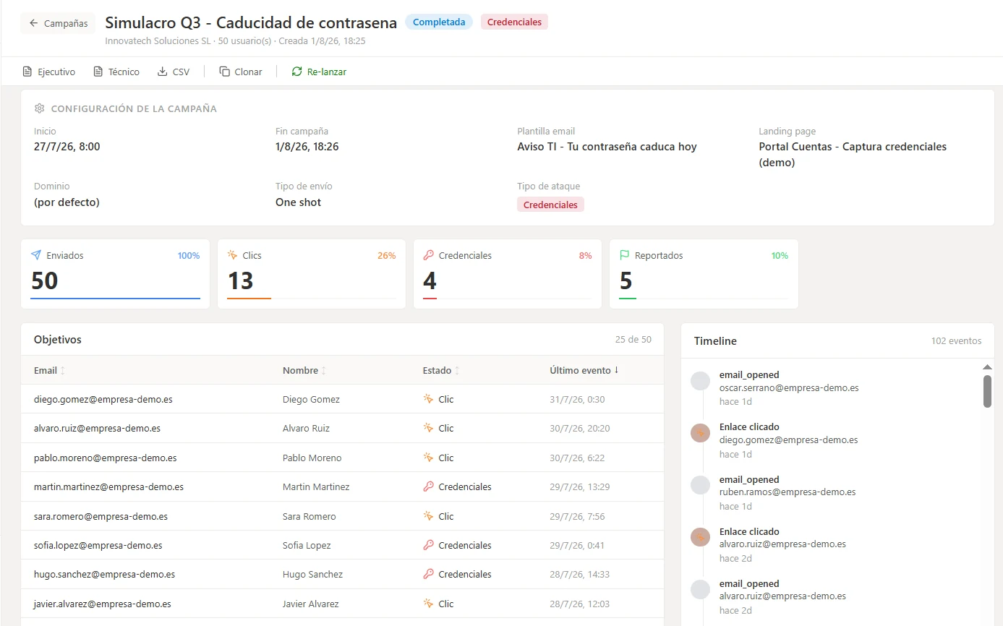Click the click-status icon in Alvaro Ruiz row
The width and height of the screenshot is (1003, 626).
428,428
